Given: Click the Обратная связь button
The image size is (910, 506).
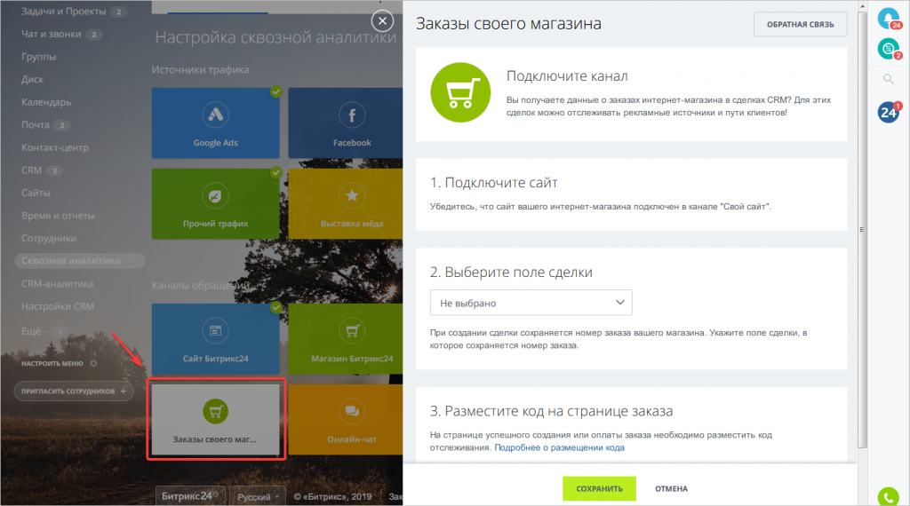Looking at the screenshot, I should [x=801, y=24].
